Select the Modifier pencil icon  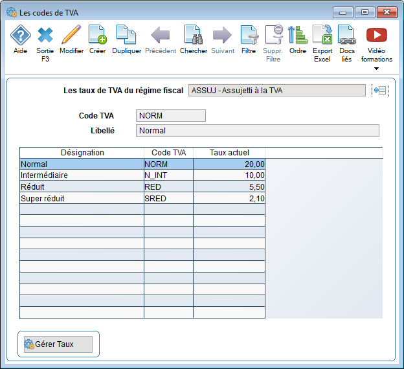(x=71, y=34)
